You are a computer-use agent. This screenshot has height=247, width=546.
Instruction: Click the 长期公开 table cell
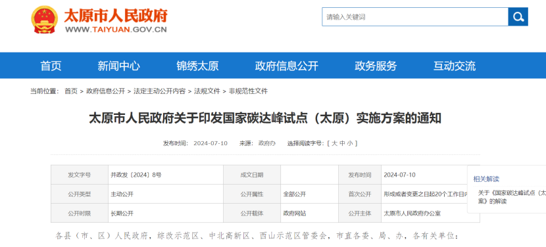[166, 213]
